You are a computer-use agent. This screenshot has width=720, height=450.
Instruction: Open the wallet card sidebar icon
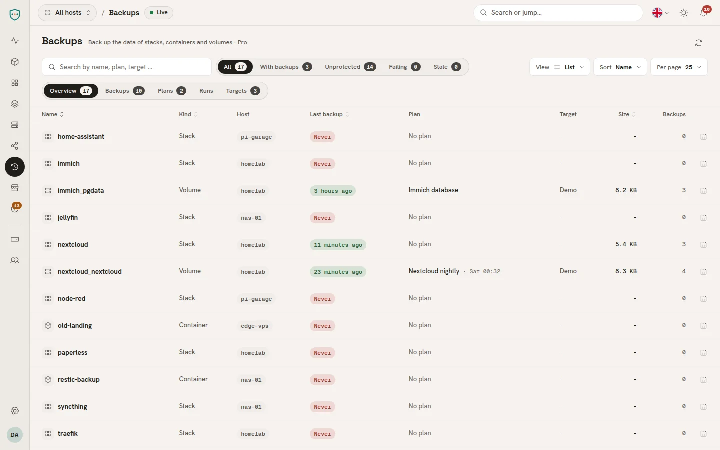tap(15, 239)
